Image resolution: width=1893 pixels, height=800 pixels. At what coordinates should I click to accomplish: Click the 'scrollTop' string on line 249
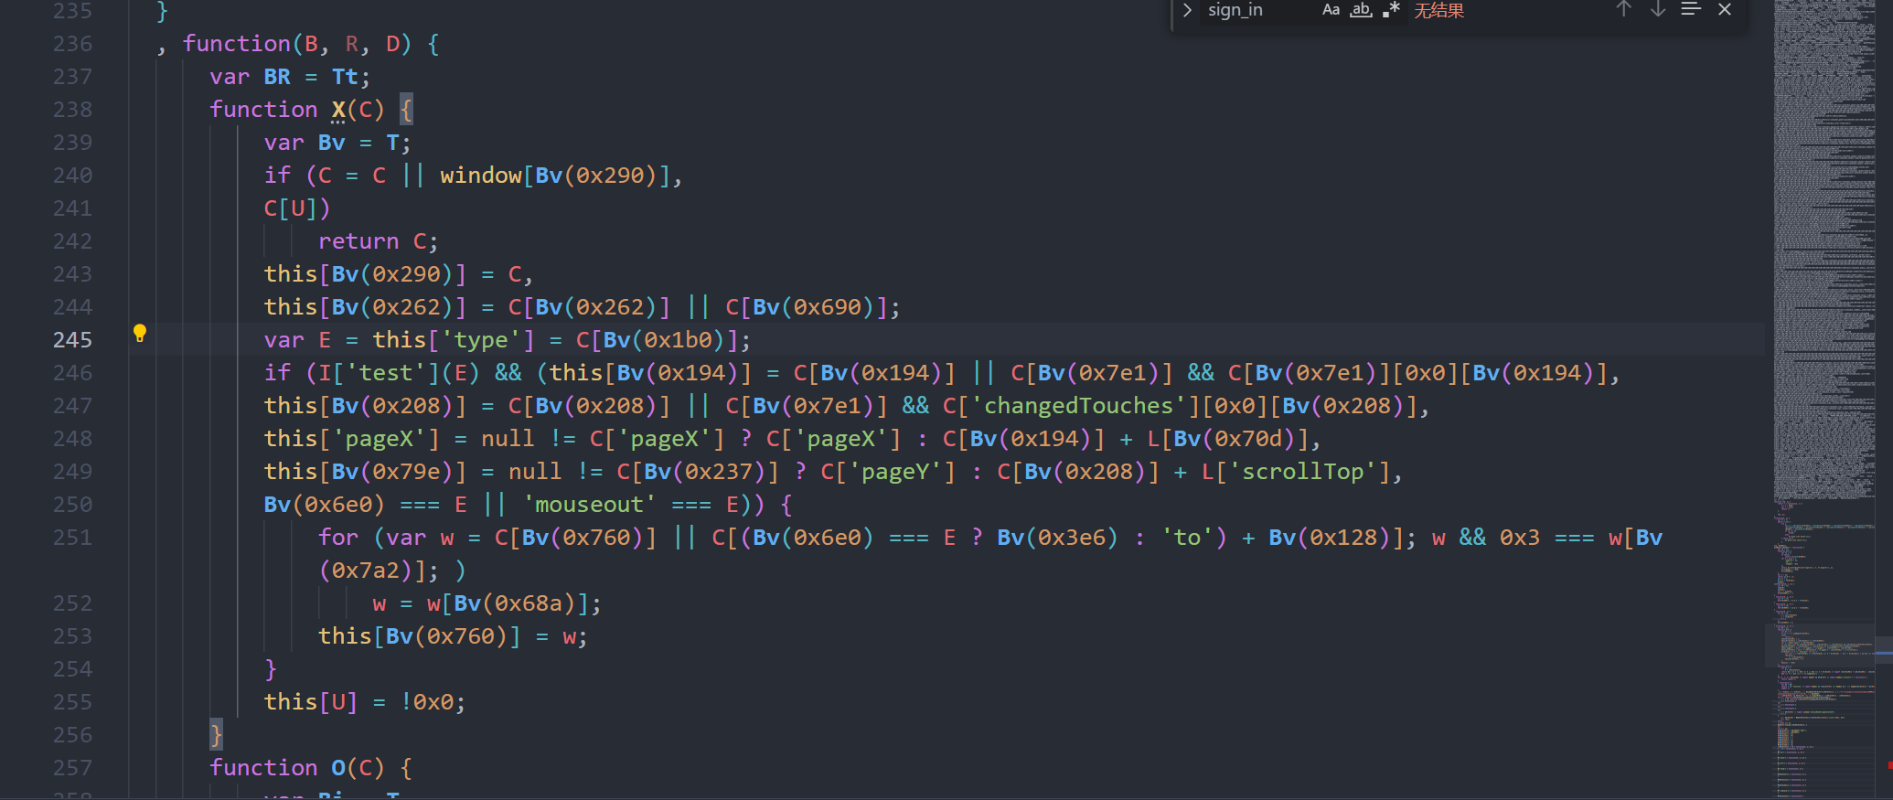coord(1302,472)
